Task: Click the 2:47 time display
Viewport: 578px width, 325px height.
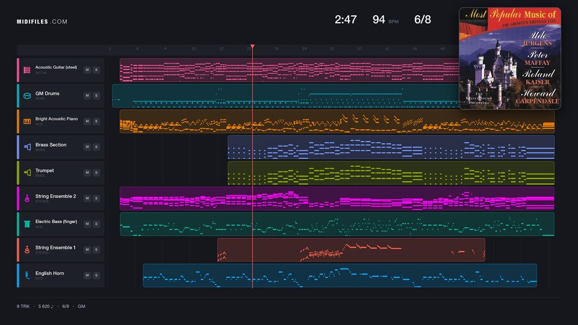Action: point(345,19)
